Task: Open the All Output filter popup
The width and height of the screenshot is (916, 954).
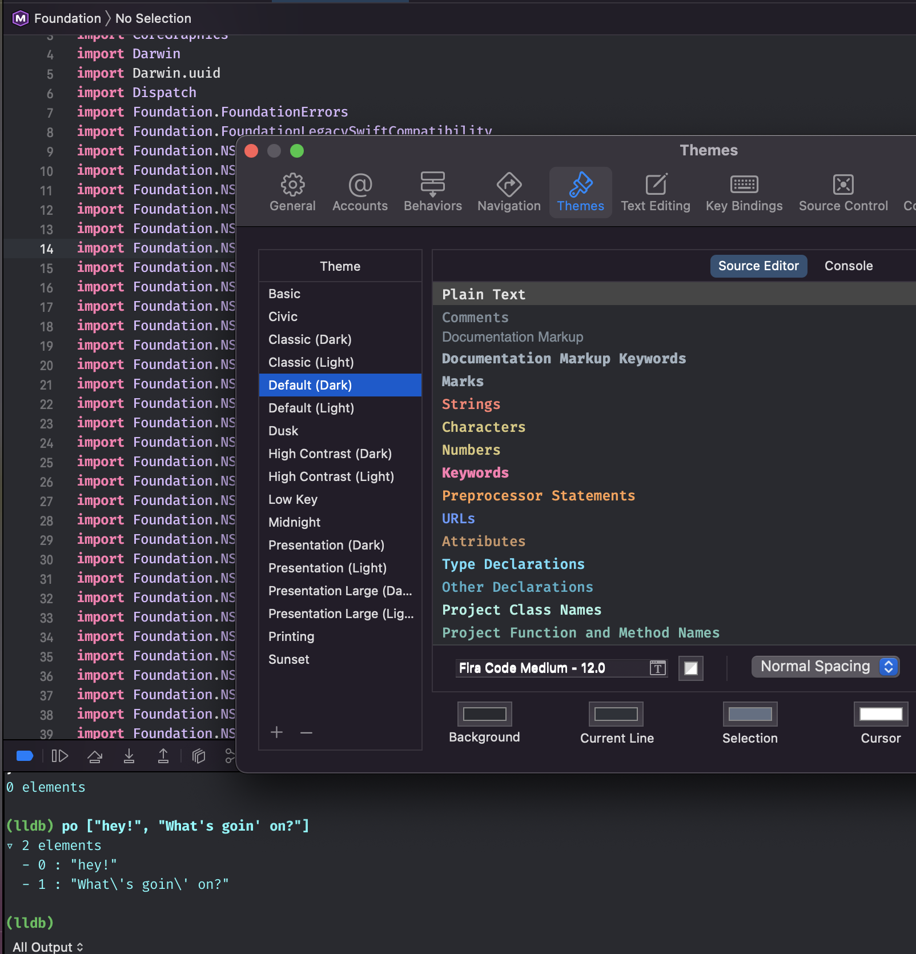Action: (48, 947)
